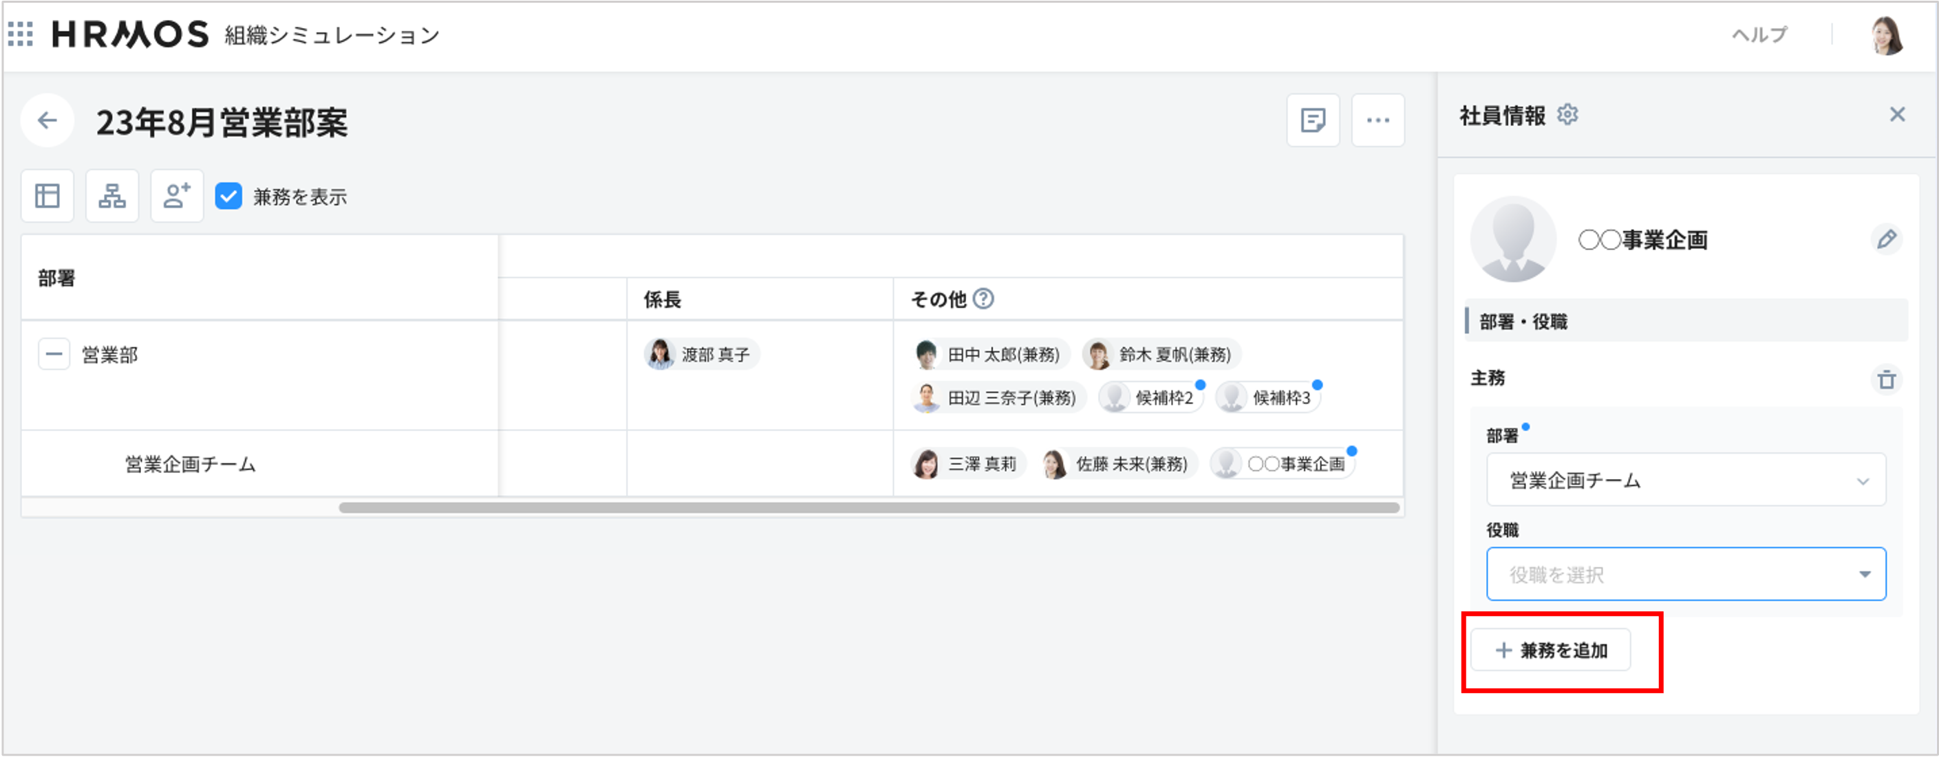Click the back arrow beside 23年8月営業部案
The height and width of the screenshot is (759, 1939).
click(47, 120)
